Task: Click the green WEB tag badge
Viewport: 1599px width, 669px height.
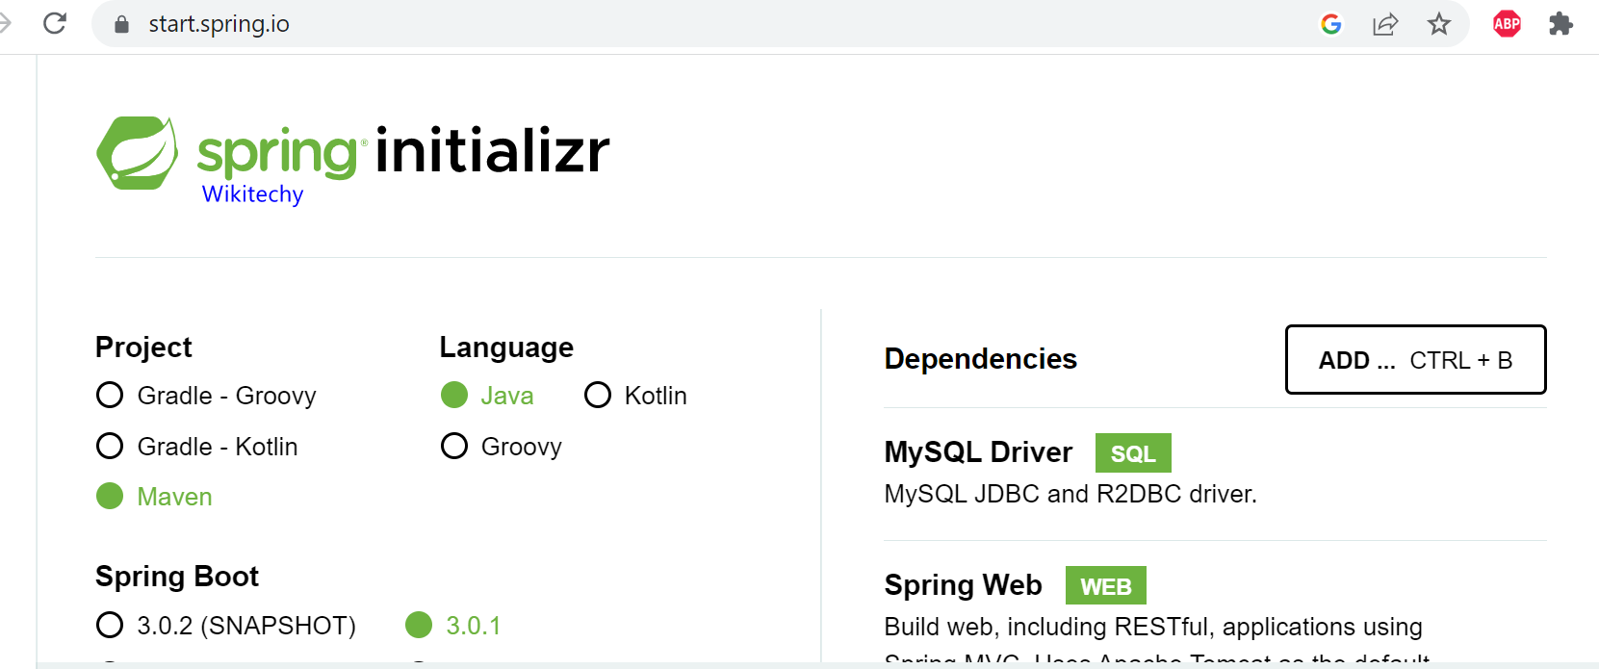Action: click(x=1106, y=586)
